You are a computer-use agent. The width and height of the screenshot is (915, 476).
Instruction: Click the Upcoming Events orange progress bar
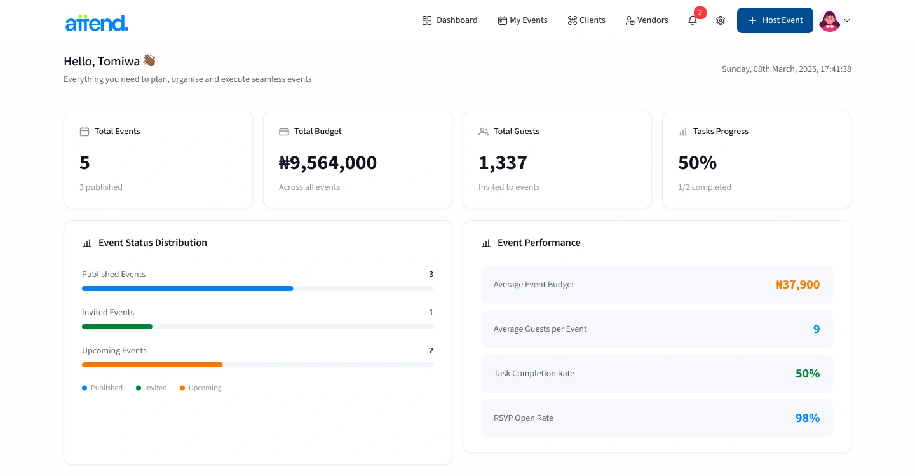coord(152,365)
